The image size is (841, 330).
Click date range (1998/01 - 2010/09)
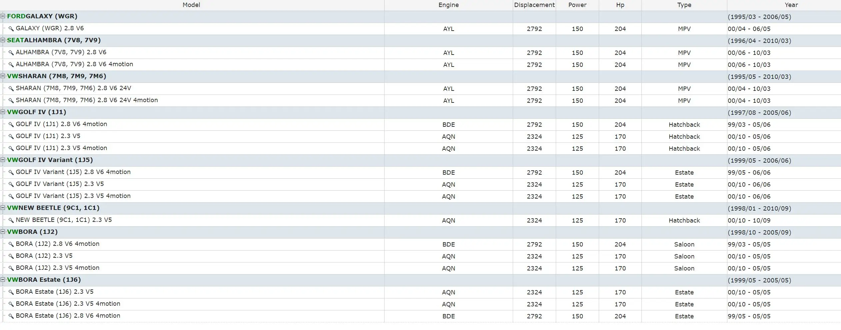(x=759, y=209)
